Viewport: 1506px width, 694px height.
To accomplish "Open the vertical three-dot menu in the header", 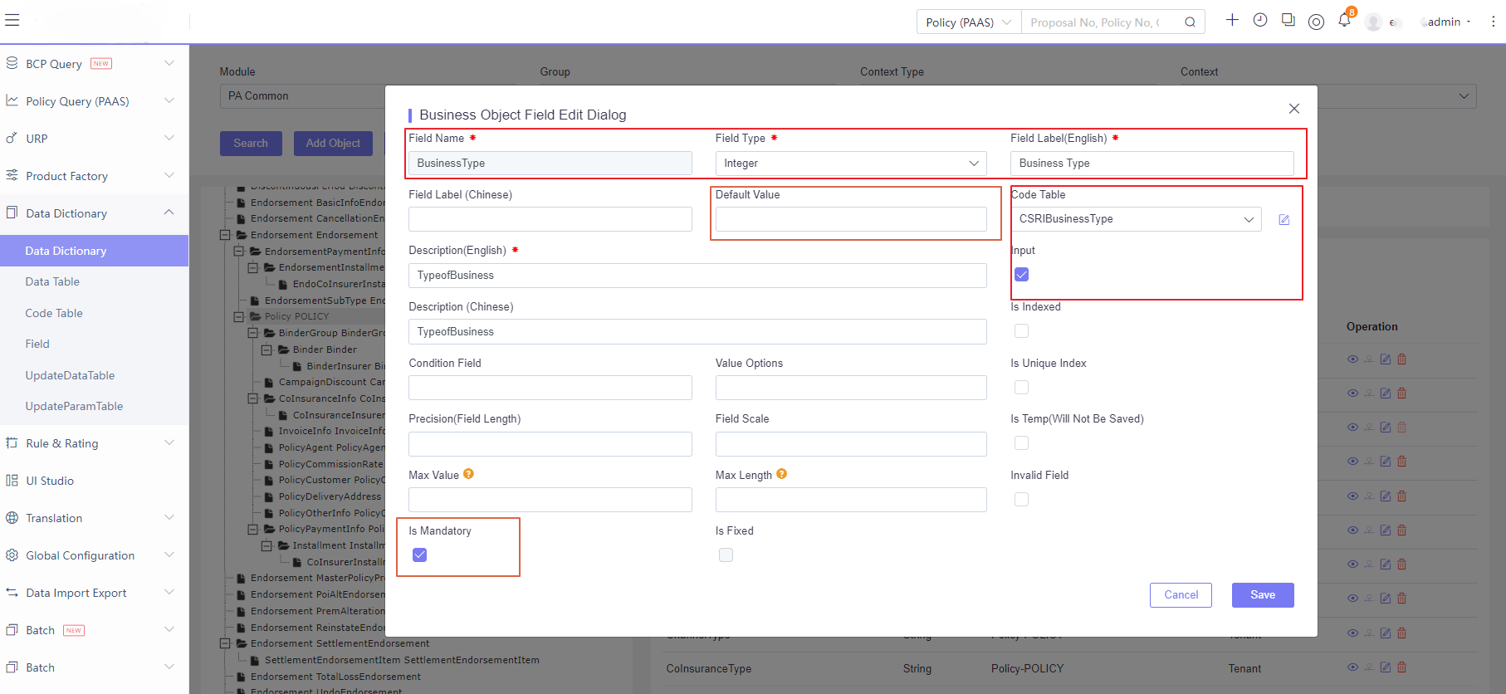I will 1493,22.
